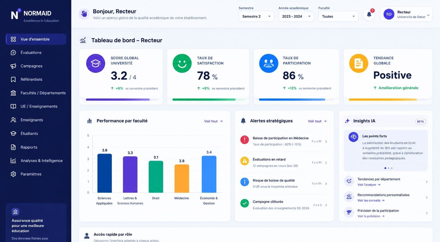Expand the Recteur profile menu arrow

click(428, 15)
